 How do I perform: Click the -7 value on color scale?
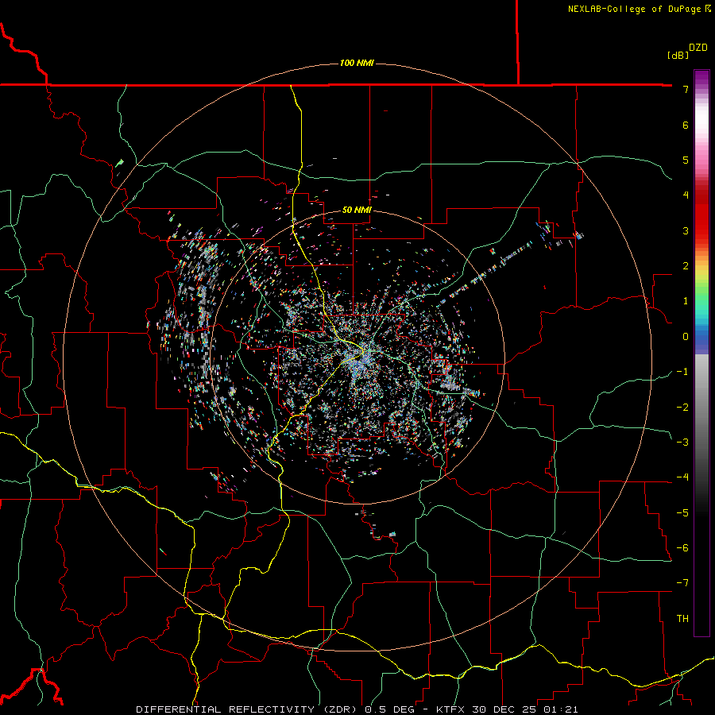point(682,583)
